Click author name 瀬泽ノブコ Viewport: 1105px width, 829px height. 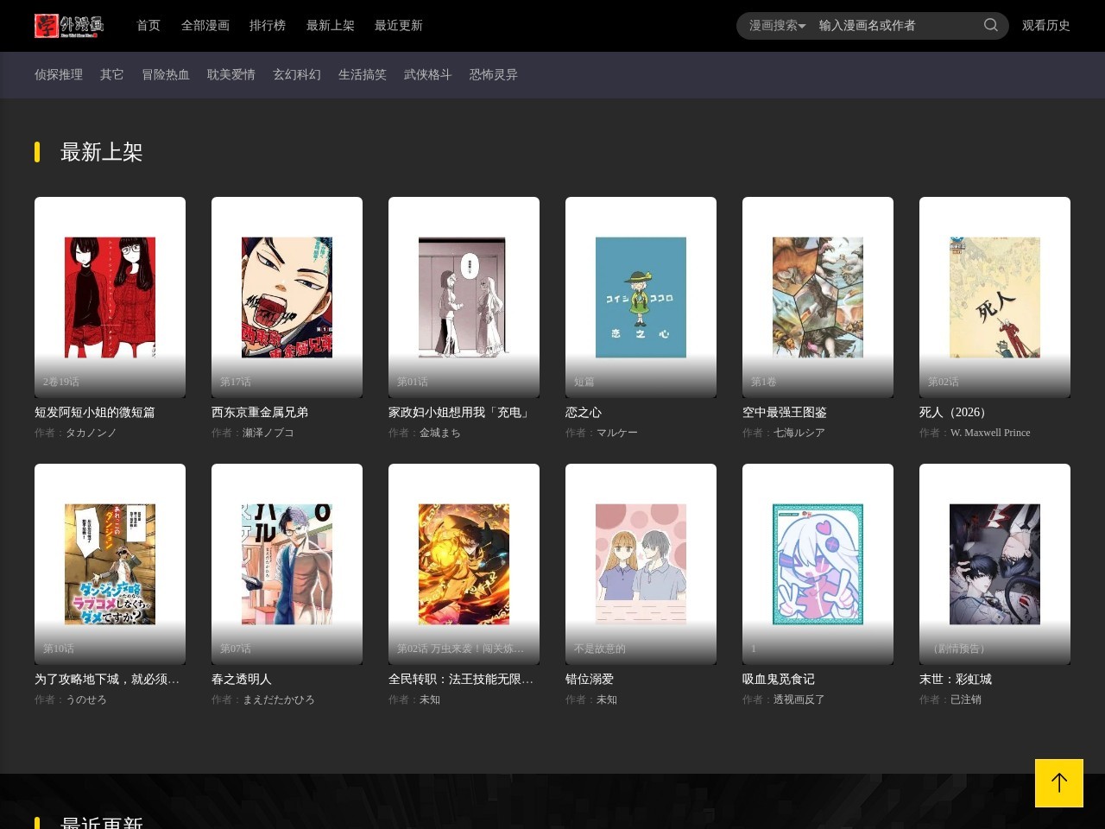point(268,433)
